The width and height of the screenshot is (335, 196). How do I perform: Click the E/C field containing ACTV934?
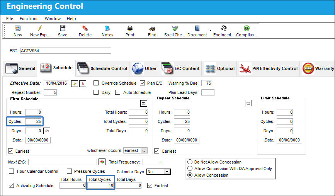point(66,51)
